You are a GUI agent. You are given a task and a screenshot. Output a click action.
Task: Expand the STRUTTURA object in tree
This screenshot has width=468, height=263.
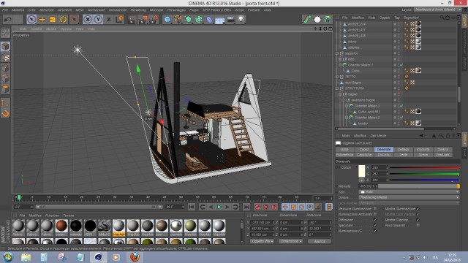coord(337,88)
